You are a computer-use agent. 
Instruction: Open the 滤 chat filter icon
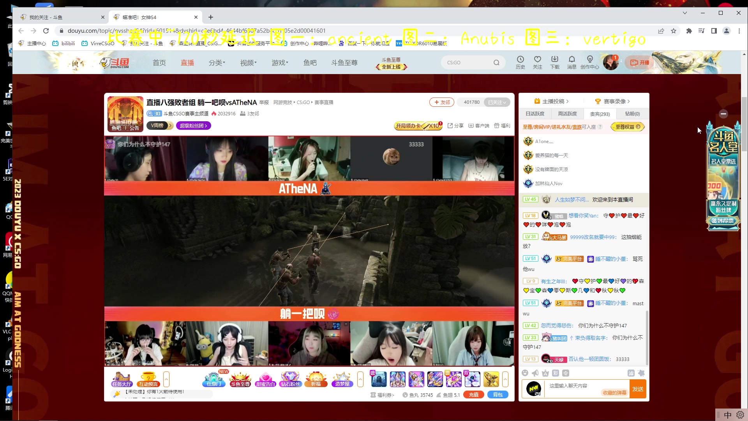pyautogui.click(x=631, y=373)
